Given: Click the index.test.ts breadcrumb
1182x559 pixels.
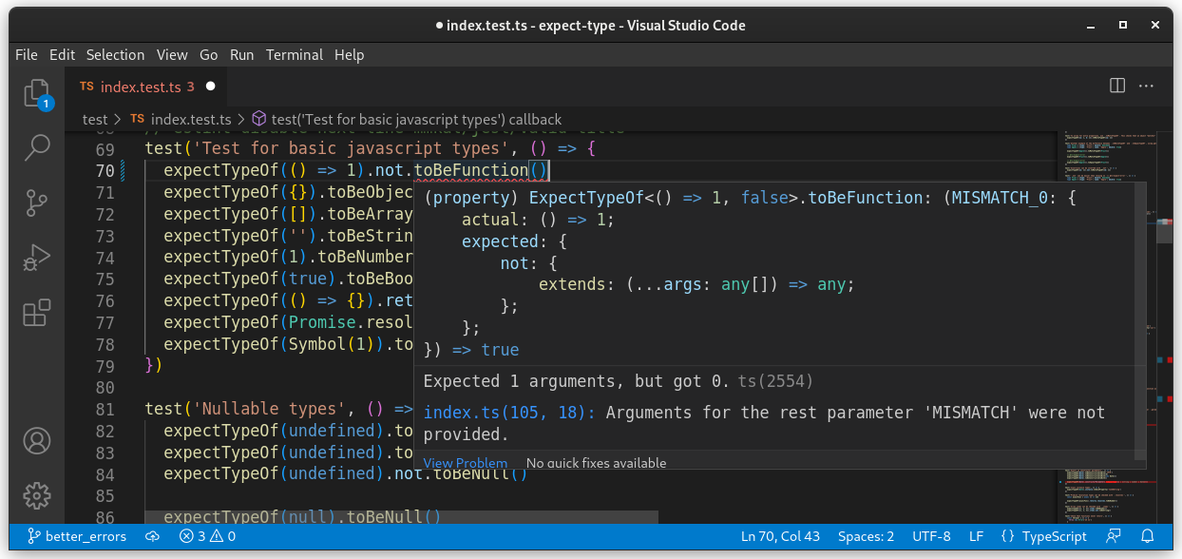Looking at the screenshot, I should coord(181,120).
